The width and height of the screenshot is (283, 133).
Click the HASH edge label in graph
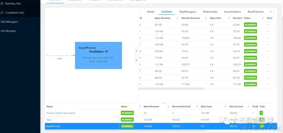point(59,59)
